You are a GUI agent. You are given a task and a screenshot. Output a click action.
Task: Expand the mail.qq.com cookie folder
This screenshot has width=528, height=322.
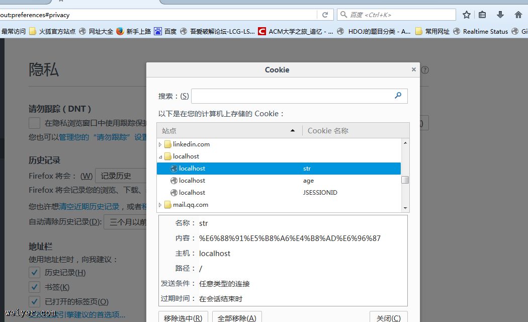click(x=160, y=205)
